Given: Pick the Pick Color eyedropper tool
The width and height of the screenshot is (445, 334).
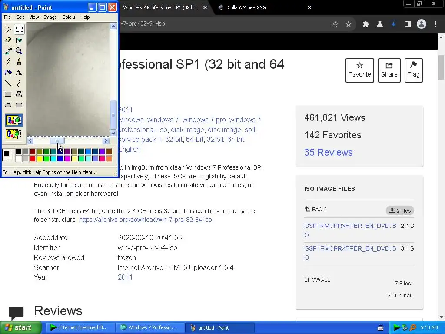Looking at the screenshot, I should click(8, 51).
